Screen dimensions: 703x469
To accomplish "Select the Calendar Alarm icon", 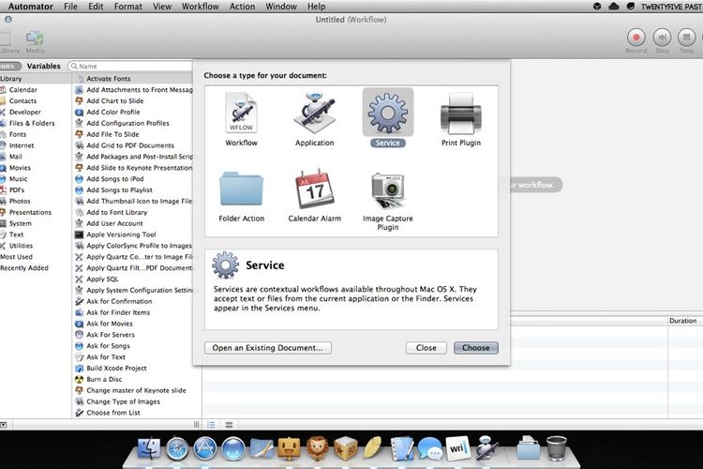I will pos(314,189).
